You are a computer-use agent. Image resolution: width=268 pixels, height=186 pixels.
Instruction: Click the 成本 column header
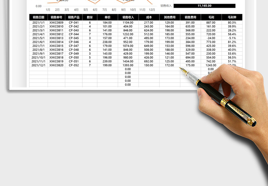tap(149, 17)
